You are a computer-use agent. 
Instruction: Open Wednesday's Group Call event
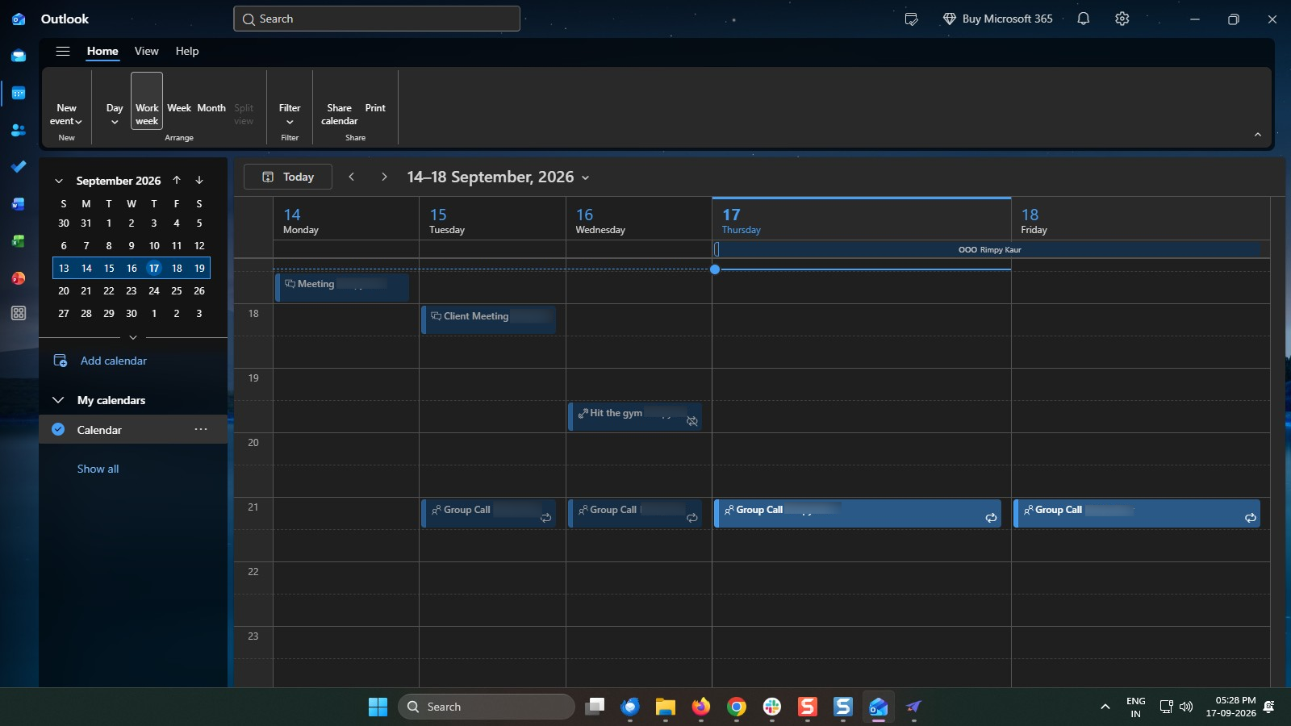[x=635, y=513]
